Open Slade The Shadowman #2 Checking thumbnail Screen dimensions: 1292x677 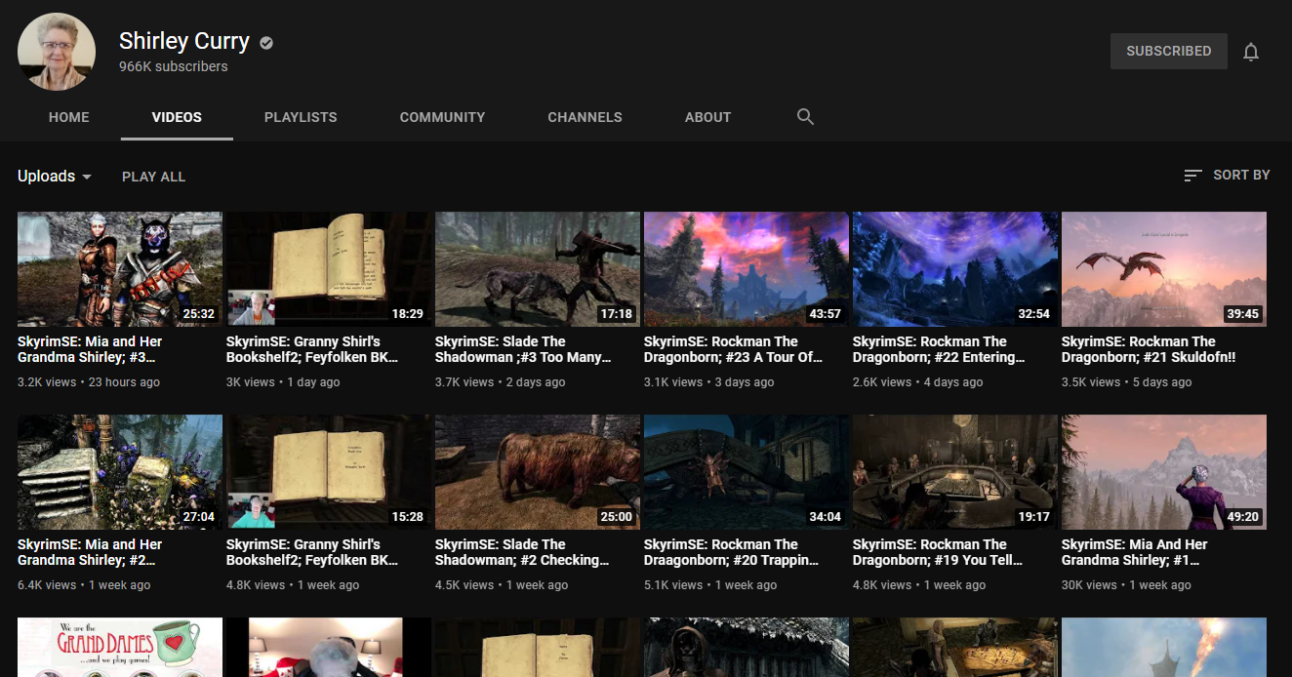pyautogui.click(x=538, y=472)
